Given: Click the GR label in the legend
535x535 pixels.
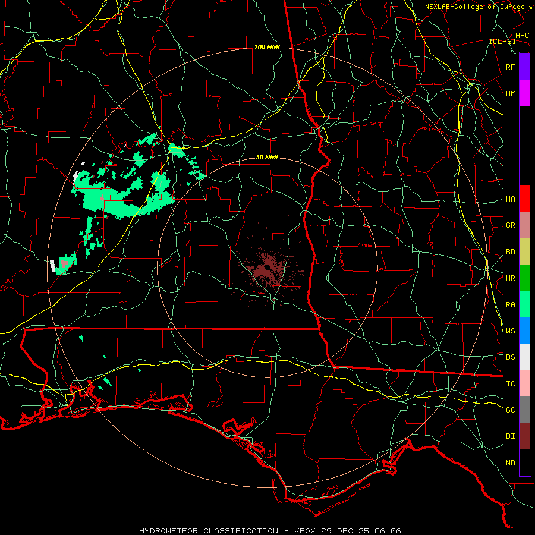Looking at the screenshot, I should tap(510, 225).
